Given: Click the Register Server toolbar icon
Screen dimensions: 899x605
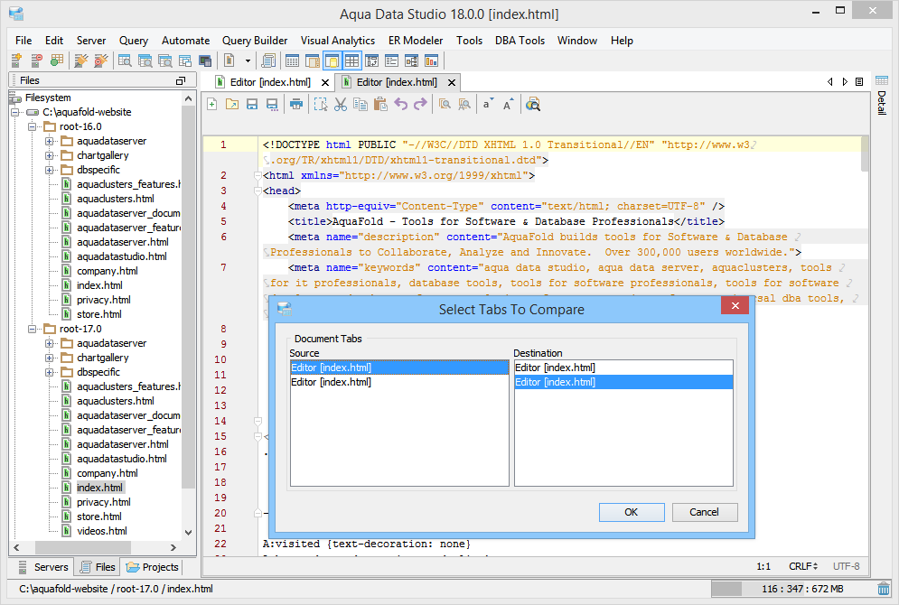Looking at the screenshot, I should click(16, 60).
